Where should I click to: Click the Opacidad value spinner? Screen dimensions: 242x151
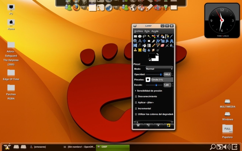[x=167, y=74]
